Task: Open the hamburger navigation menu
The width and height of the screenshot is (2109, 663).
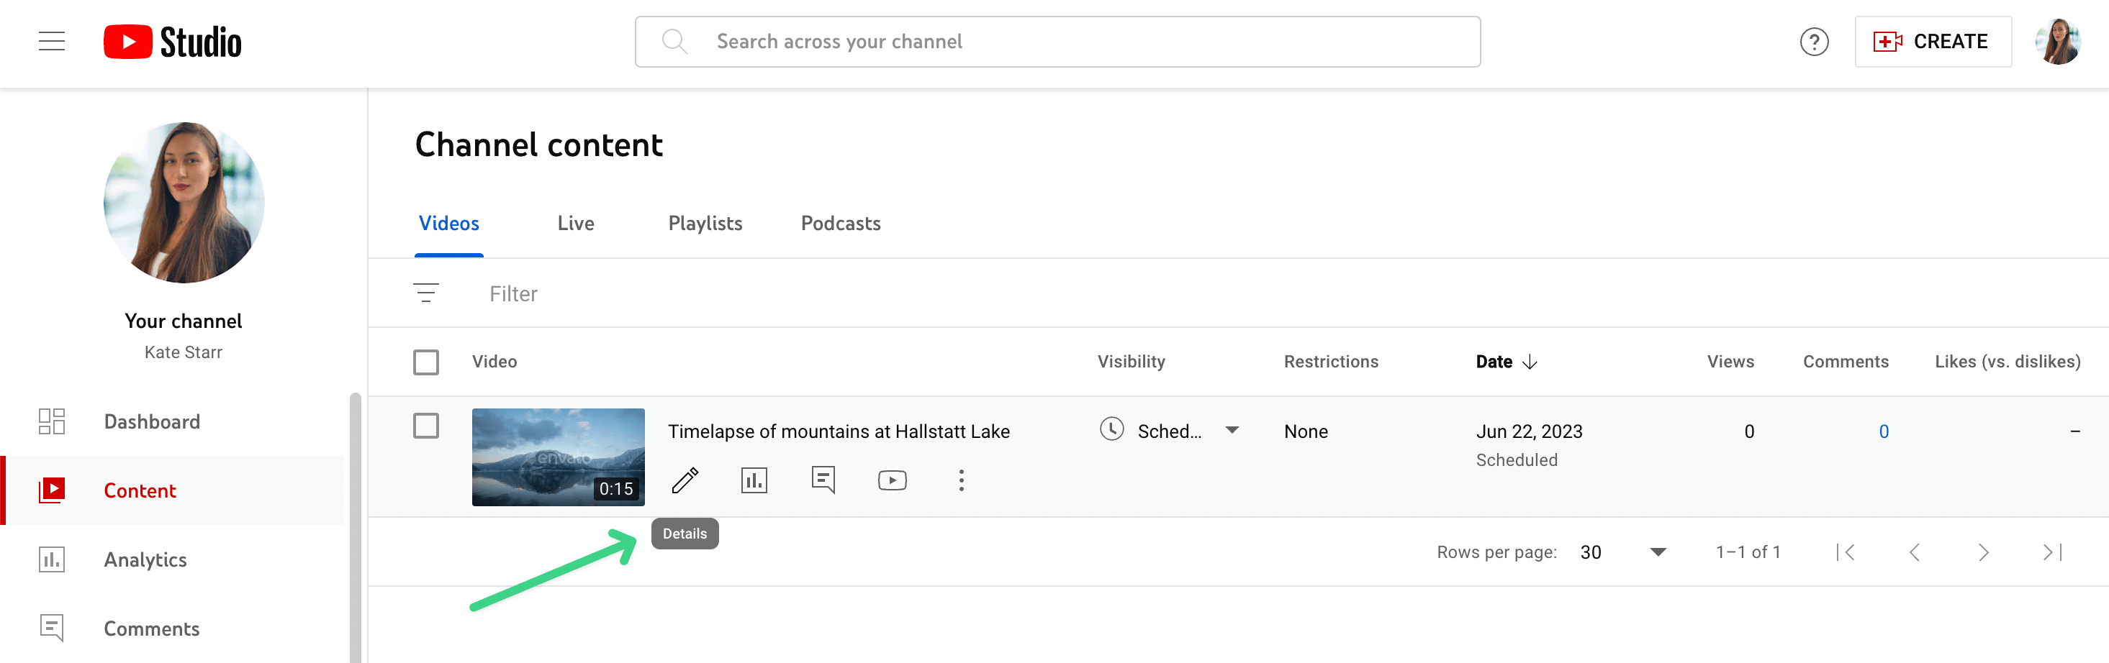Action: [x=52, y=42]
